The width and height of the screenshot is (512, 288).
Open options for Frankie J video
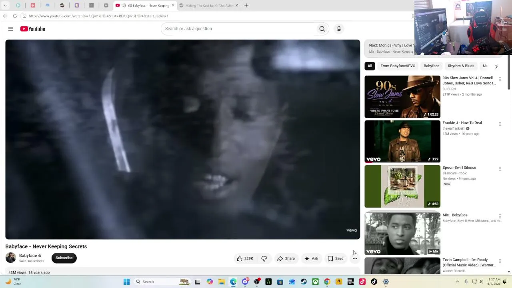tap(500, 124)
